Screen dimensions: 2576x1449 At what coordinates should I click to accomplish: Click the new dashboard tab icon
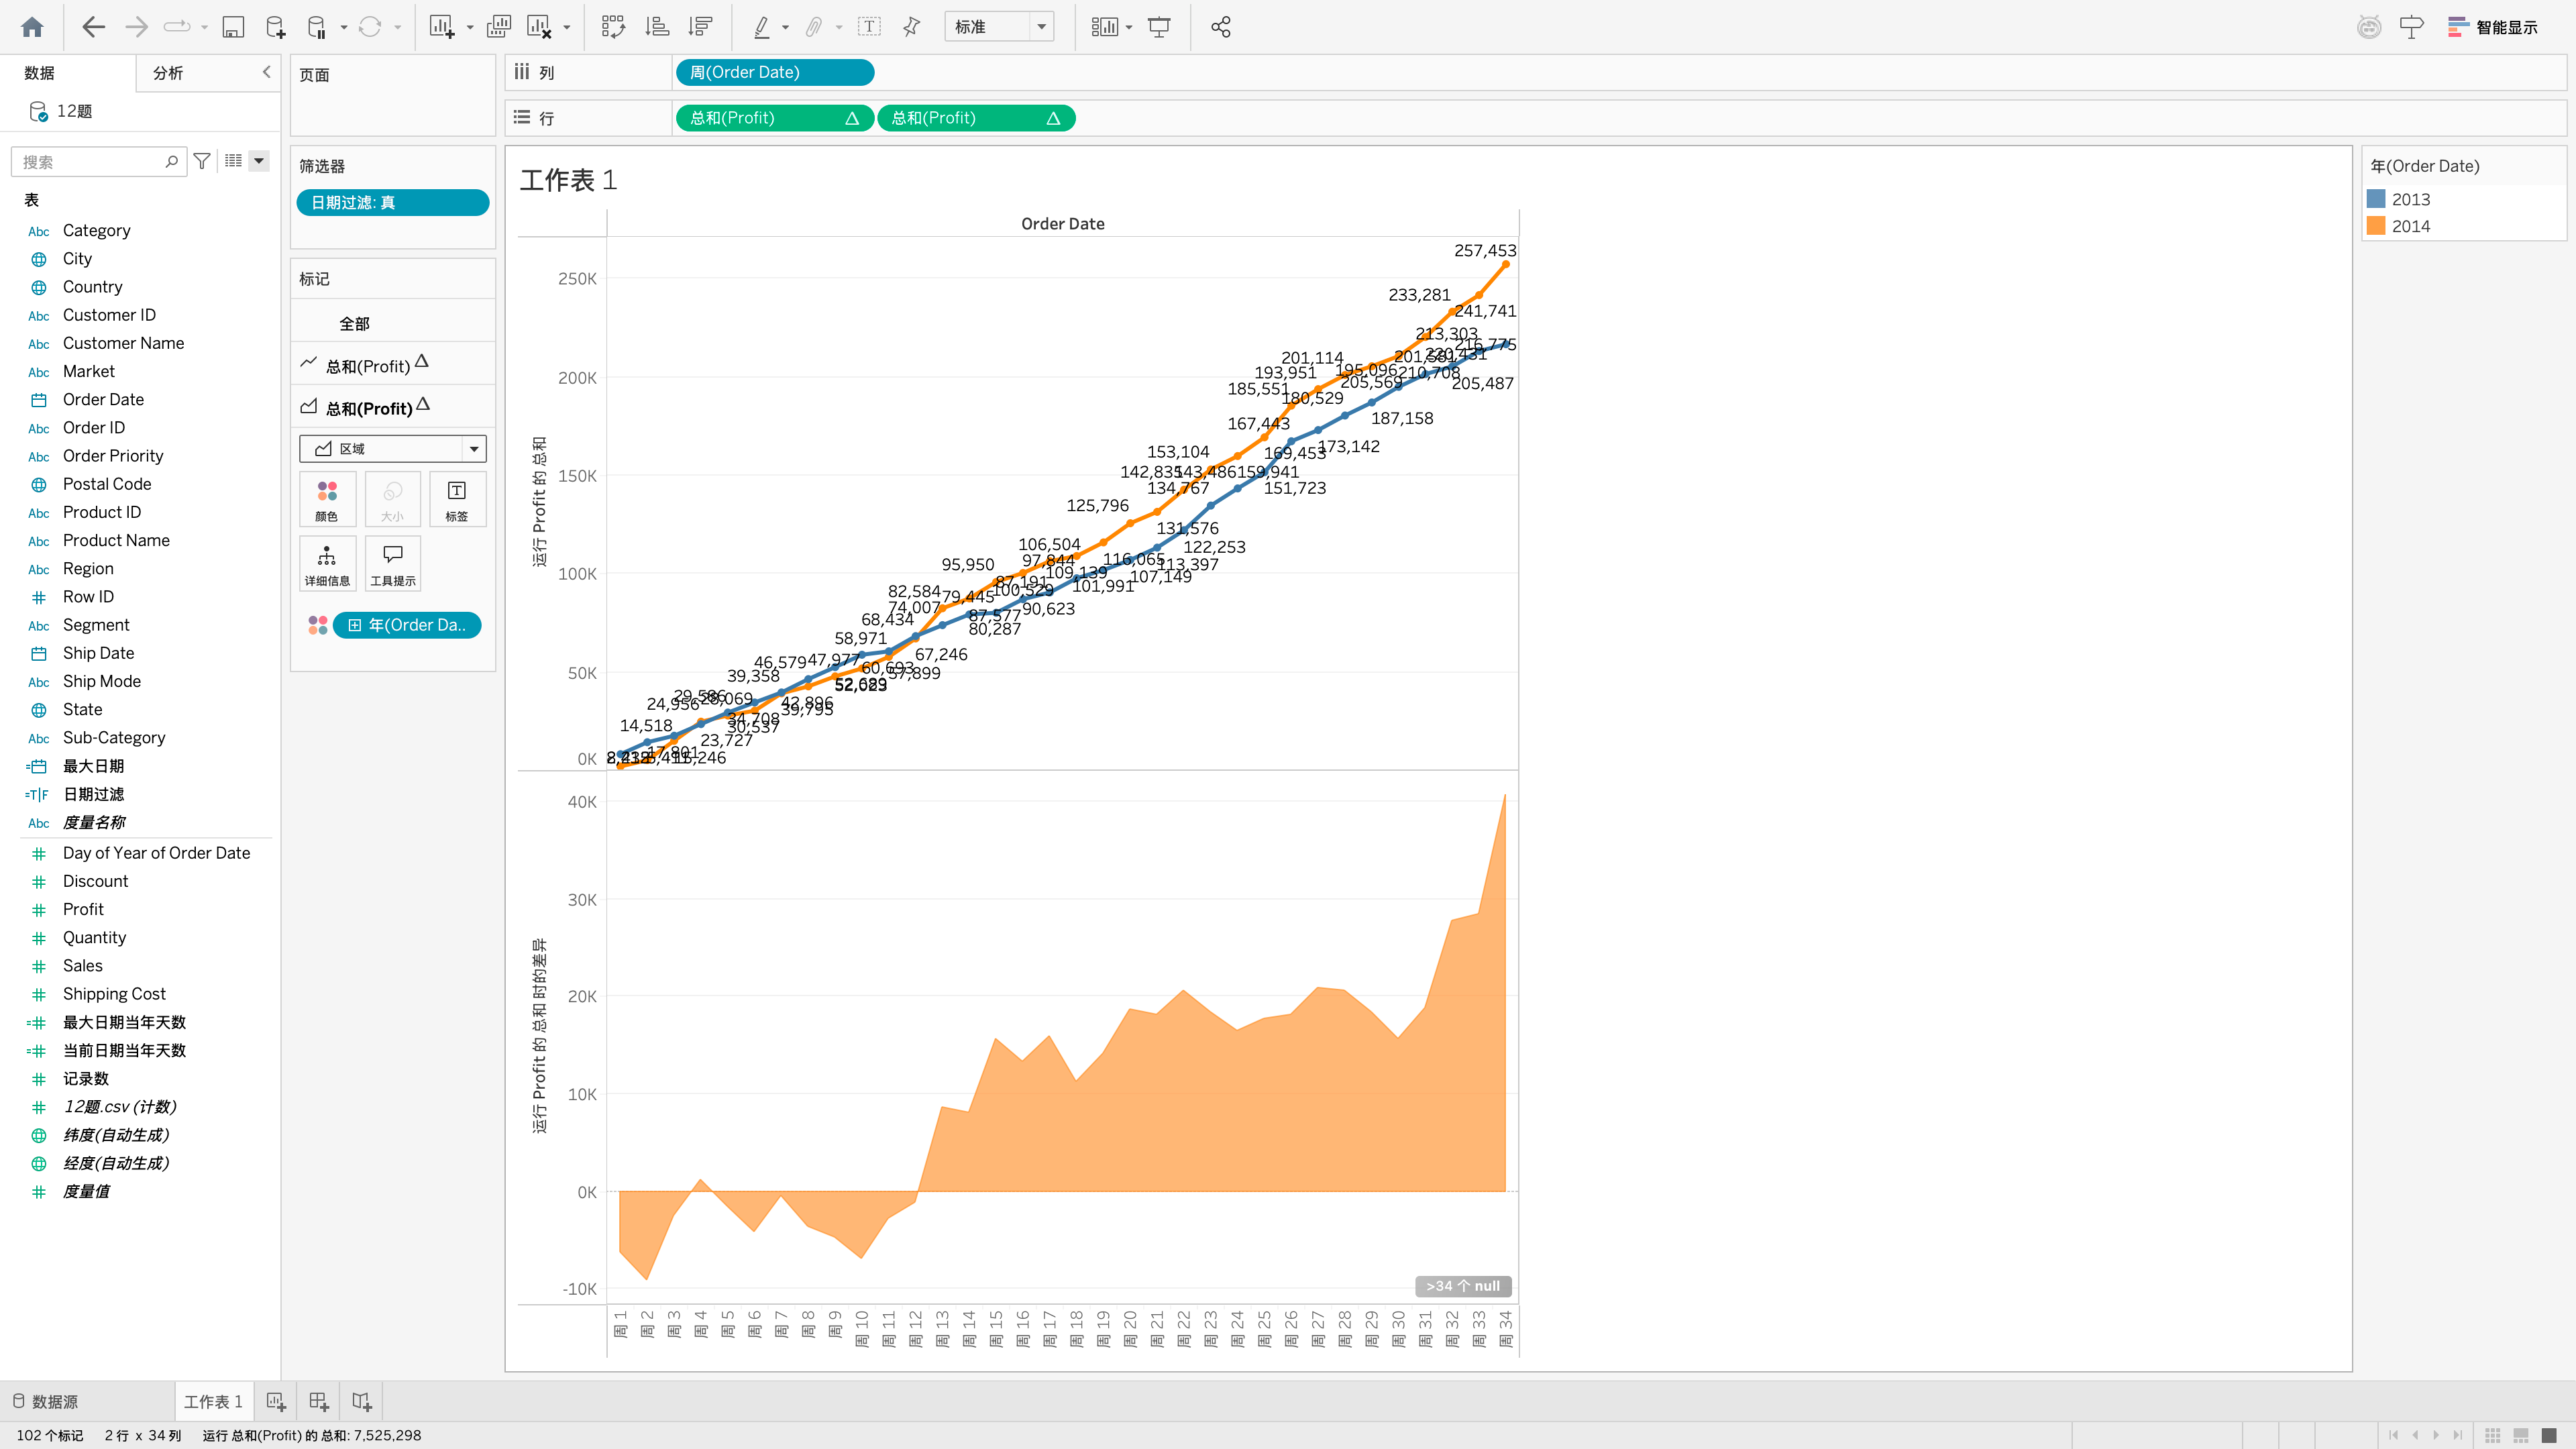click(318, 1402)
